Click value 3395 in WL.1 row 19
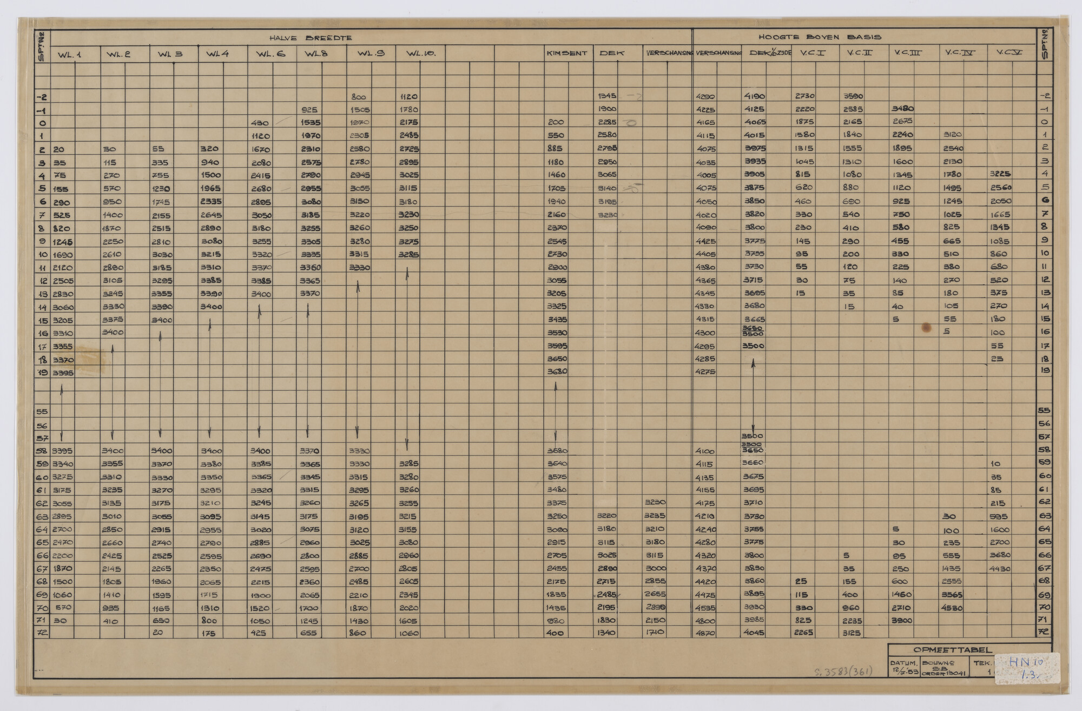This screenshot has width=1082, height=711. (x=63, y=373)
